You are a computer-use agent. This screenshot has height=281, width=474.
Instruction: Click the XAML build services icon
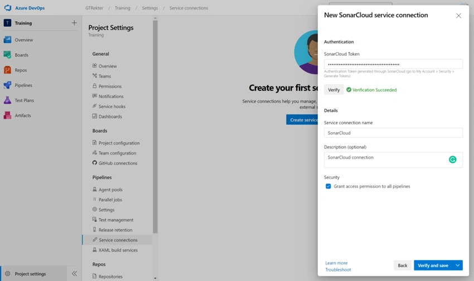pos(95,250)
